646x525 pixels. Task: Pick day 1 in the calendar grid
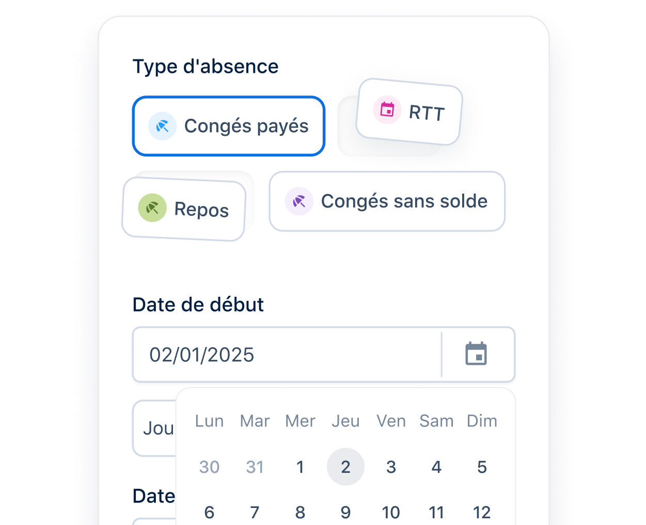(x=300, y=467)
